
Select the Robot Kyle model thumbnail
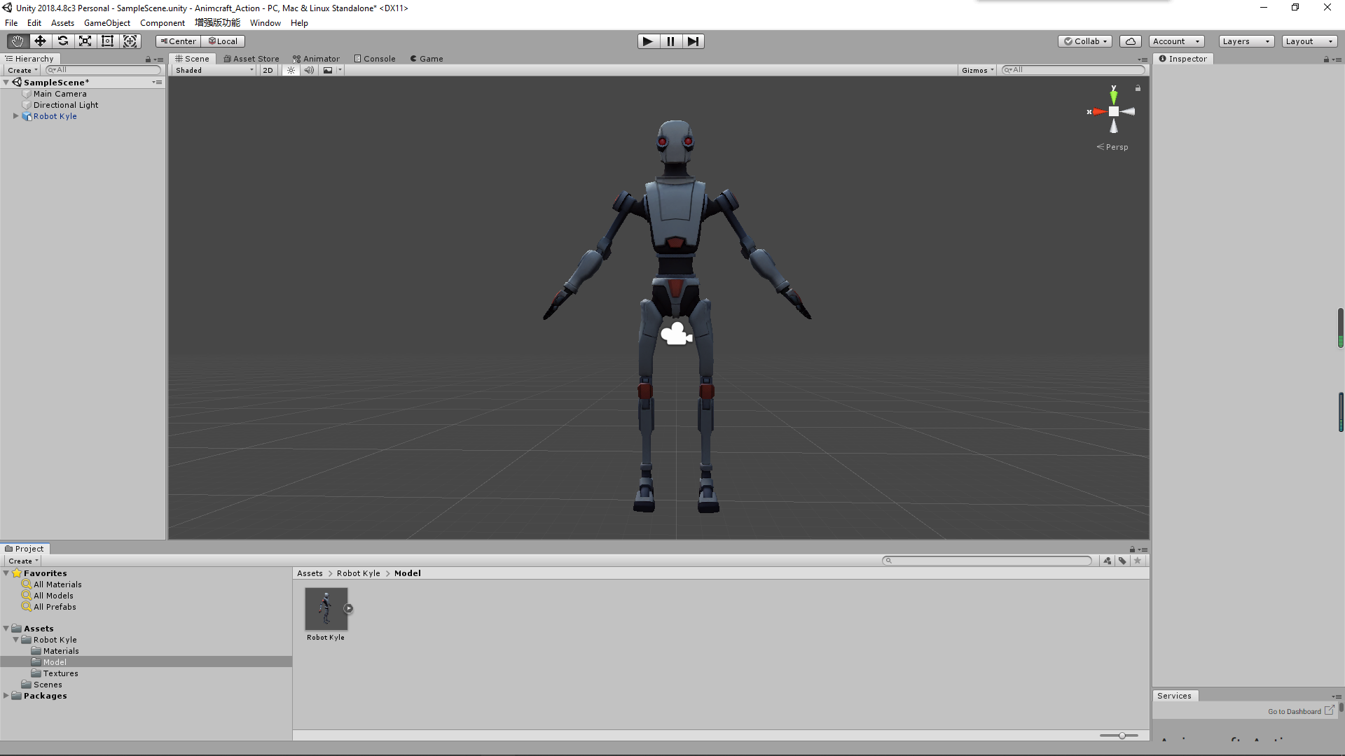click(326, 608)
